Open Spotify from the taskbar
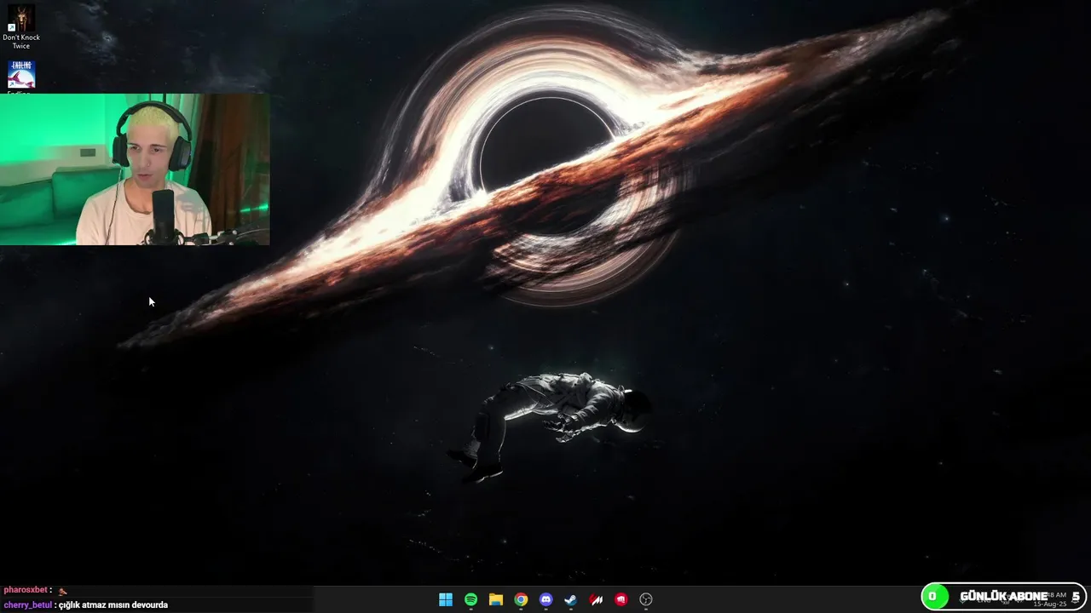The width and height of the screenshot is (1091, 613). coord(470,599)
